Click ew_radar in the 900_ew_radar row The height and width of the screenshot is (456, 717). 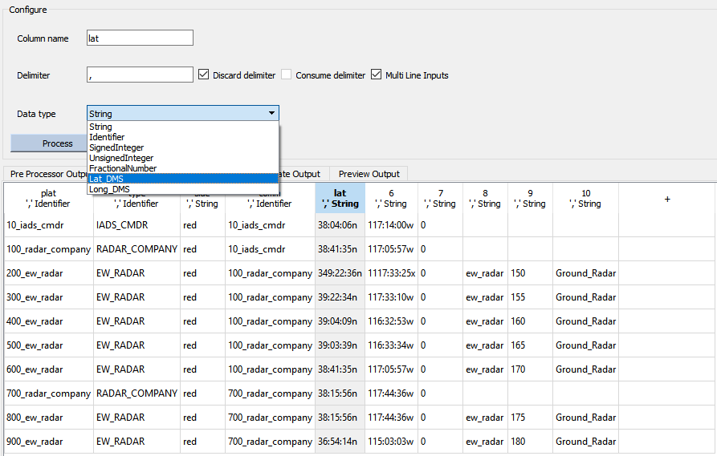[485, 442]
